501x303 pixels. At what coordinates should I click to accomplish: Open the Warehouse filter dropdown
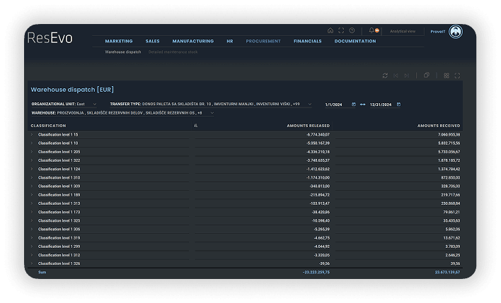tap(211, 112)
